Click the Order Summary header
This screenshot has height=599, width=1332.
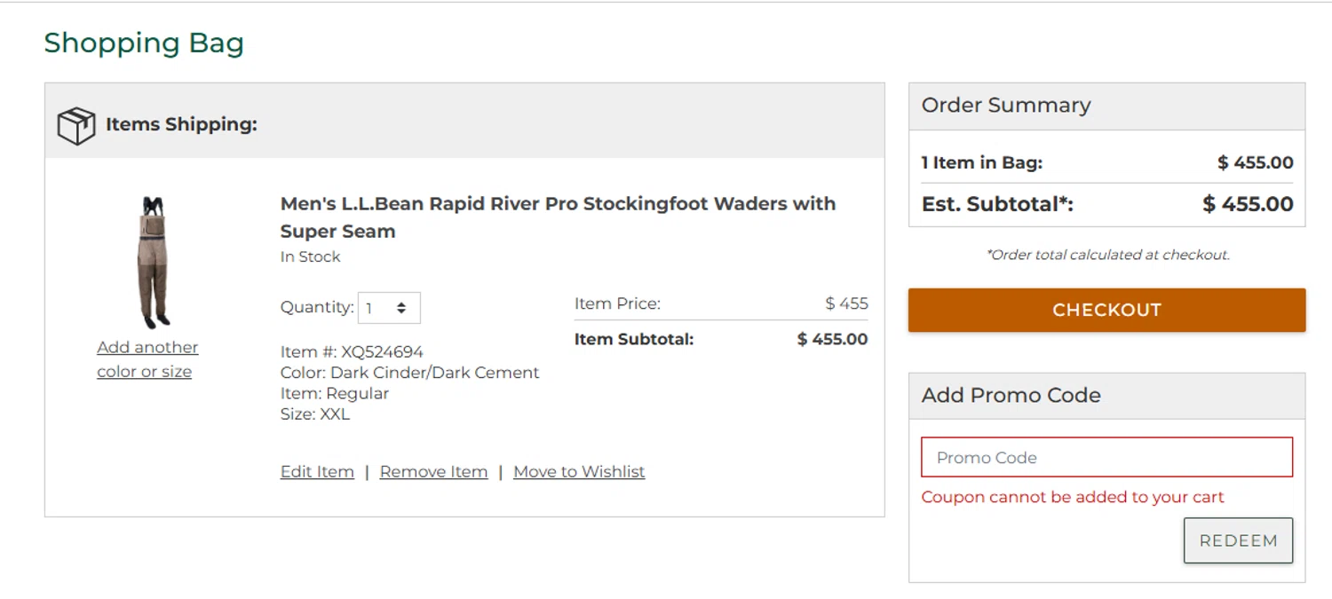(1006, 106)
